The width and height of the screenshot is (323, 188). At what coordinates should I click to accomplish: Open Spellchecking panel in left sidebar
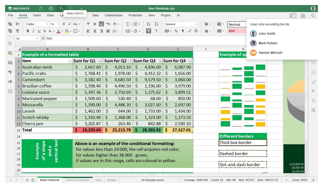pos(10,72)
